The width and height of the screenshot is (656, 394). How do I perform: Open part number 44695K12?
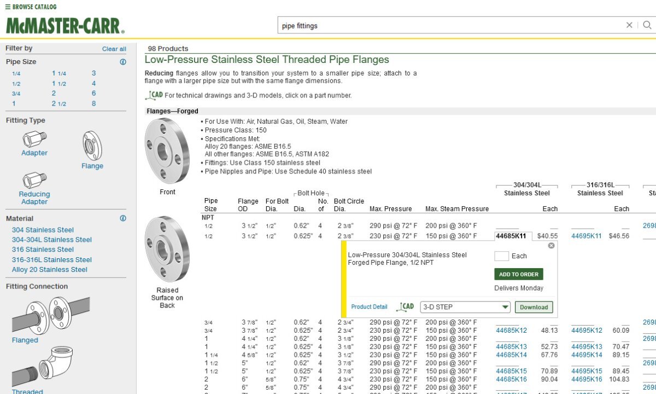pos(587,331)
